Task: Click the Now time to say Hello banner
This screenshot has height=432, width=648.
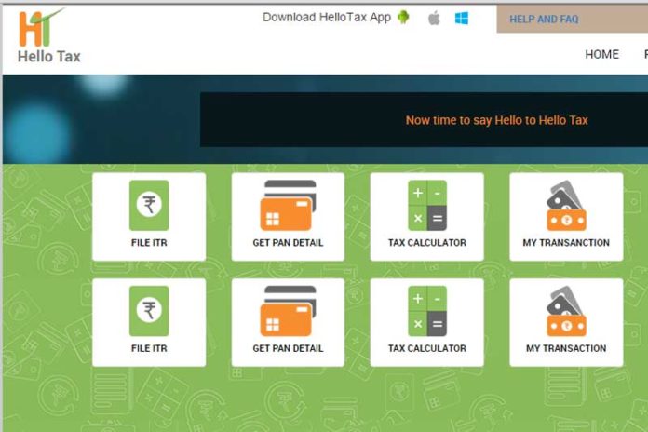Action: coord(497,120)
